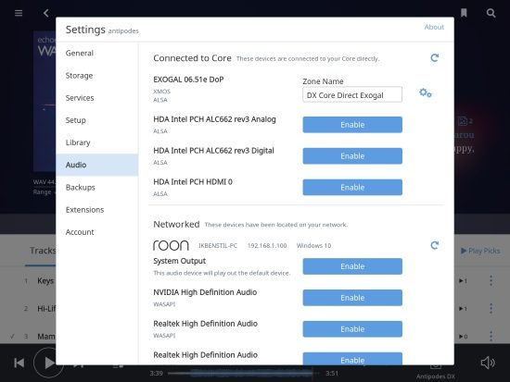Switch to the Tracks tab
Screen dimensions: 510x382
[x=43, y=251]
